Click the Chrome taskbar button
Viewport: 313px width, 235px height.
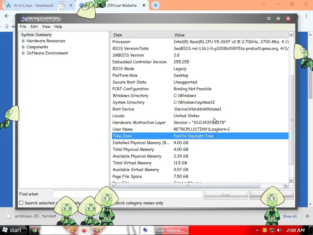54,230
